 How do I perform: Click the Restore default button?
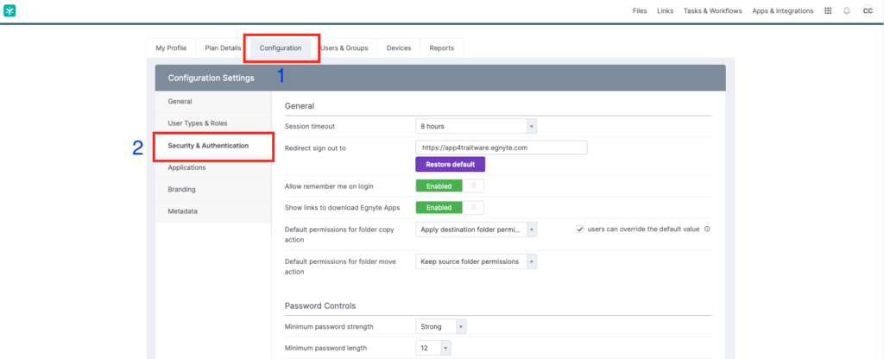click(x=450, y=165)
